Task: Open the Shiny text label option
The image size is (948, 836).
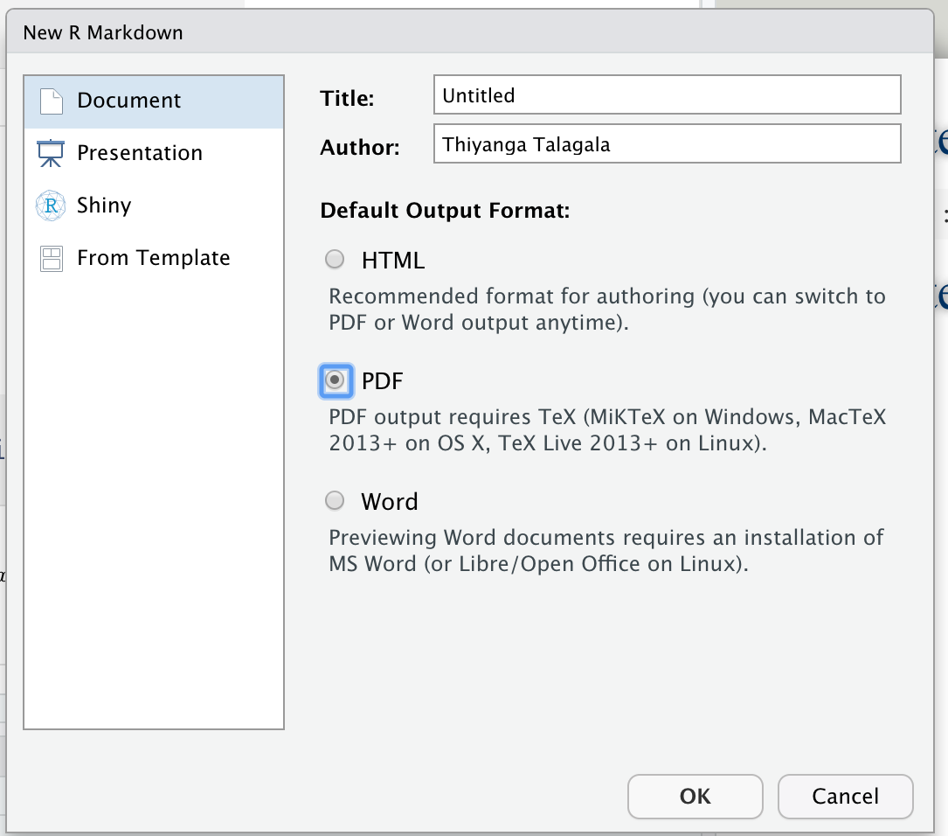Action: (104, 206)
